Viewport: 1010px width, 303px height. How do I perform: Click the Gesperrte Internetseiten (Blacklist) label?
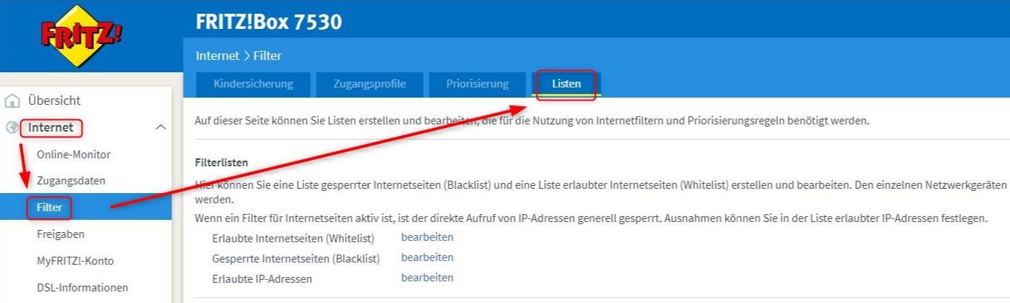click(x=296, y=258)
